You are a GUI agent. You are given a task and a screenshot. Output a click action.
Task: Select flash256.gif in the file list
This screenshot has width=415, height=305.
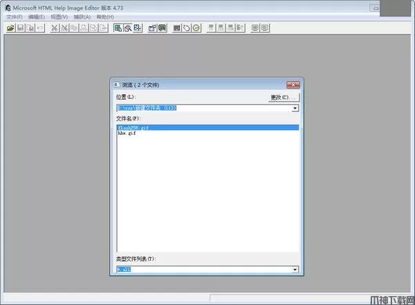(x=131, y=128)
